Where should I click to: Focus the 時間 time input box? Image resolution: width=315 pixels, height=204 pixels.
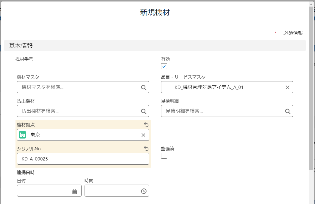[x=112, y=191]
